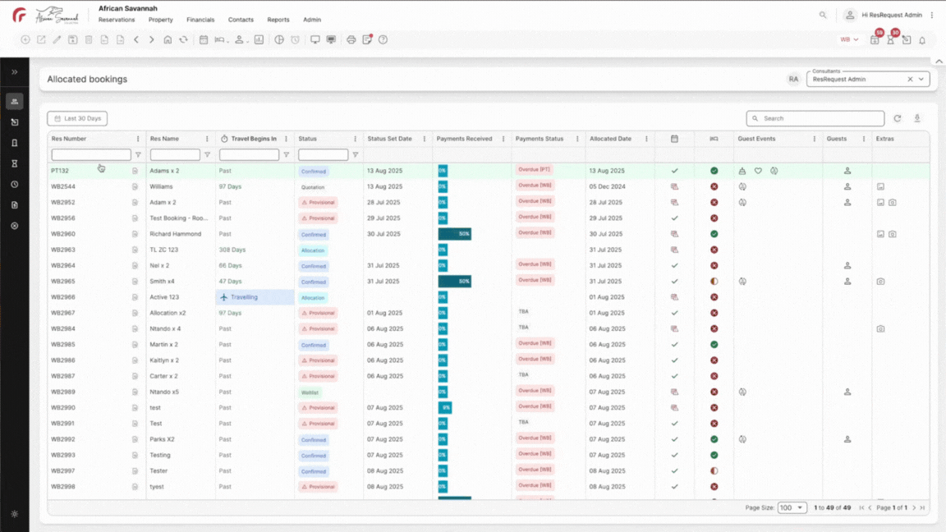This screenshot has width=946, height=532.
Task: Open the Res Number column menu
Action: coord(138,139)
